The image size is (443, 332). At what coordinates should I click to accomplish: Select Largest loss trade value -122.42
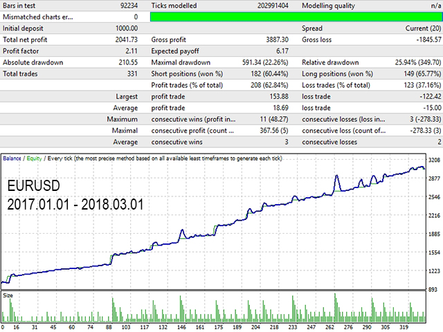point(431,96)
